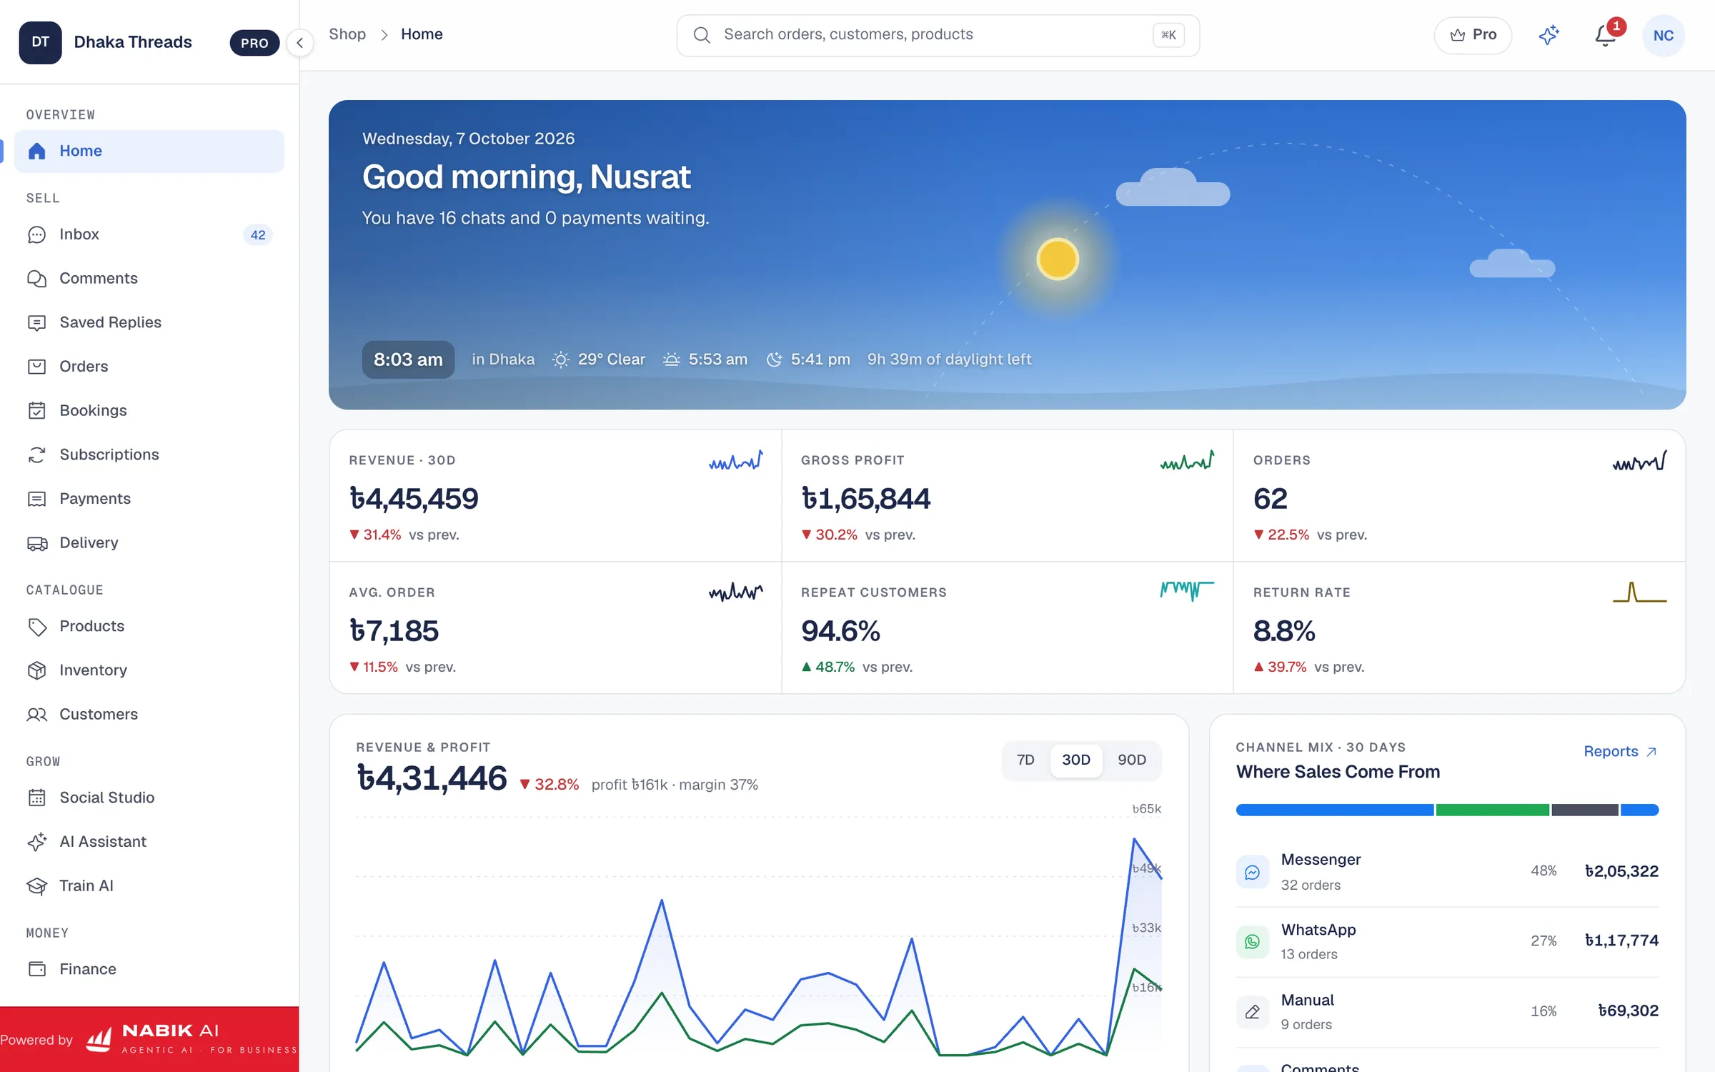Click the Return Rate value 8.8%

[1284, 631]
